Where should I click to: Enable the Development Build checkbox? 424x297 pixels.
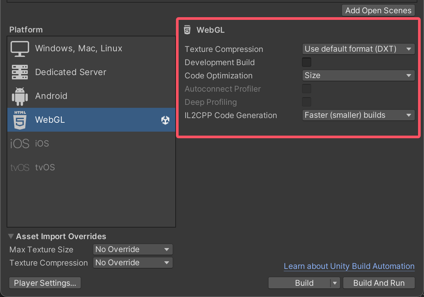coord(306,62)
